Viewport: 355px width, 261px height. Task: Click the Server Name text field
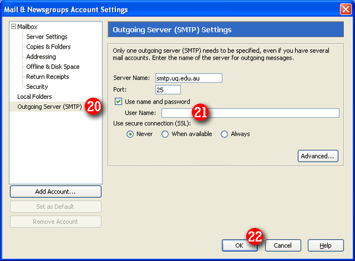188,78
